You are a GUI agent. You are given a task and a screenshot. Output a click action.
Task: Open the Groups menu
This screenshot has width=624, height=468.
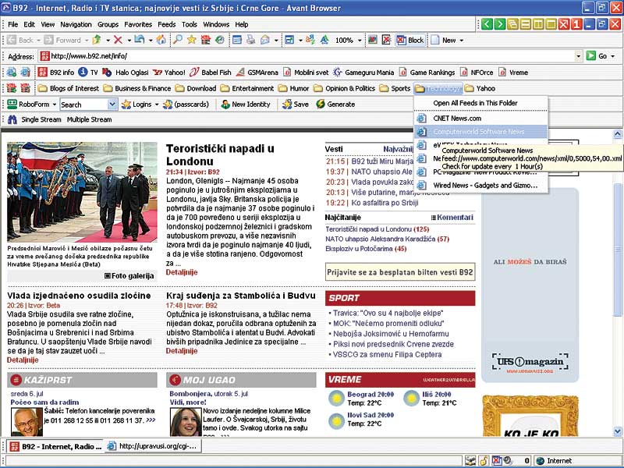[108, 24]
